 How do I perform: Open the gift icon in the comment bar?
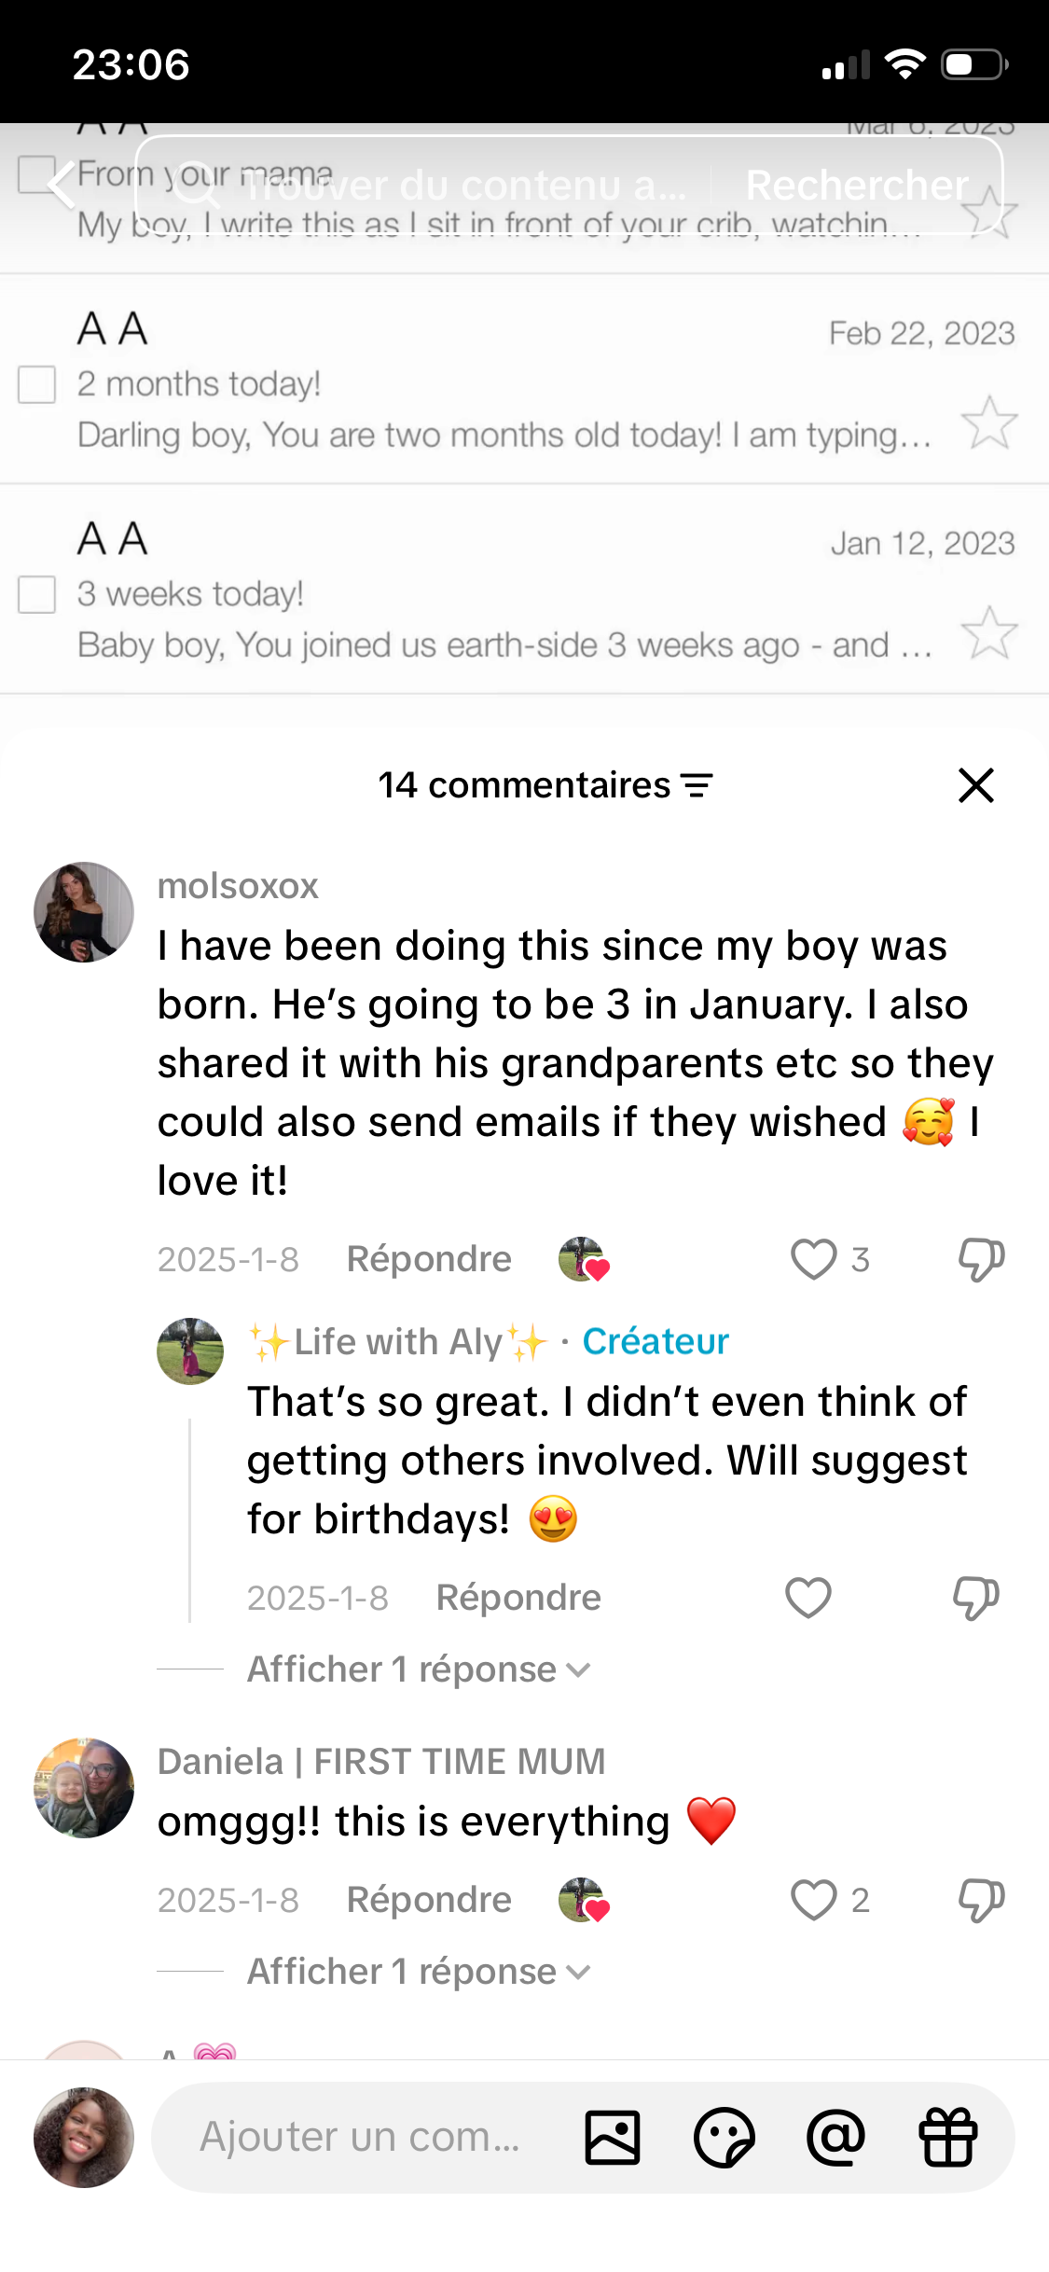pos(948,2137)
